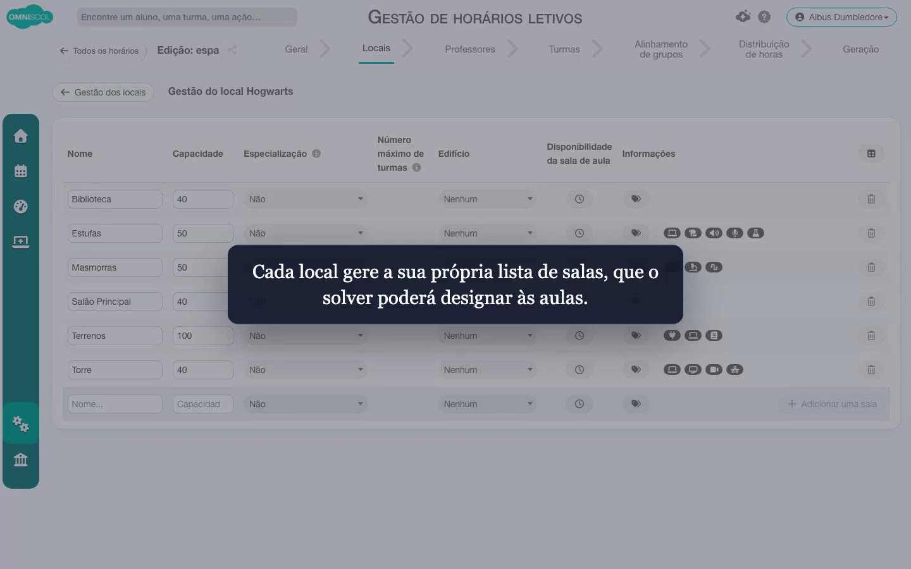Image resolution: width=911 pixels, height=569 pixels.
Task: Open the calendar icon in the sidebar
Action: tap(21, 171)
